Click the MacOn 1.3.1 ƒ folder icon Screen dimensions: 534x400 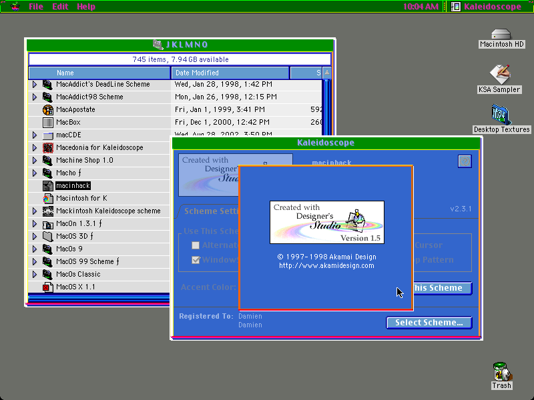pos(47,223)
